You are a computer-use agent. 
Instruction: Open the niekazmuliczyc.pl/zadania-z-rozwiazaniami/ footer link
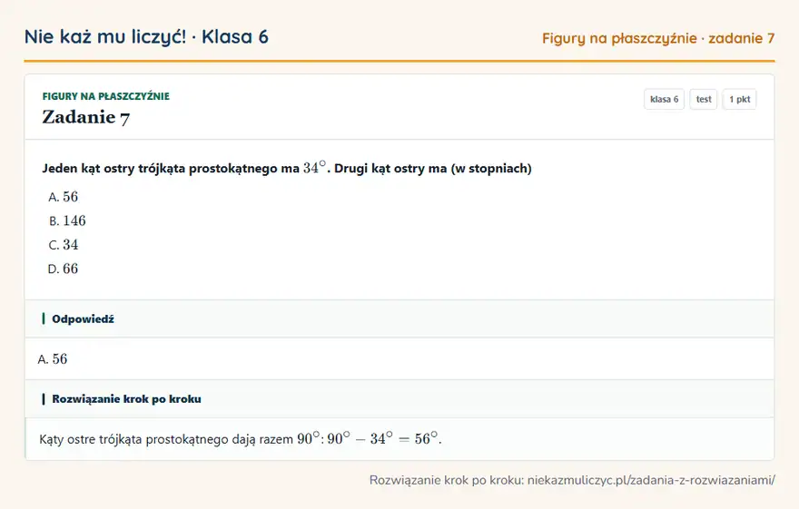pos(651,480)
